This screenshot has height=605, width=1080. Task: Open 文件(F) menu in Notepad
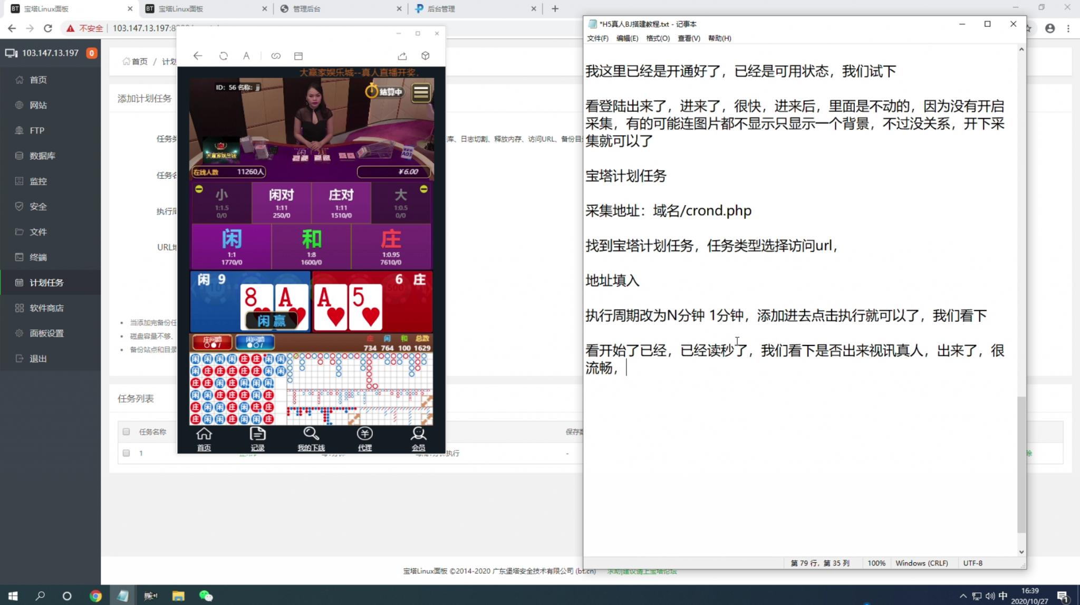(597, 38)
